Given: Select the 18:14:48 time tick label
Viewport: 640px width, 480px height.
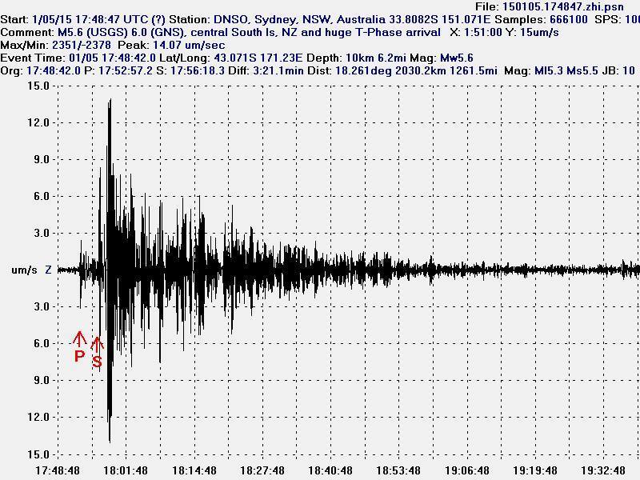Looking at the screenshot, I should pos(194,470).
